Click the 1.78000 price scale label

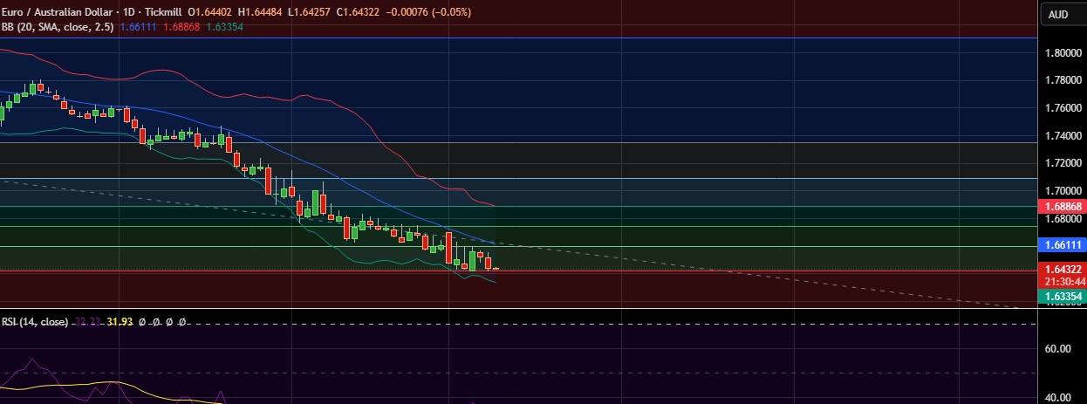(x=1063, y=80)
